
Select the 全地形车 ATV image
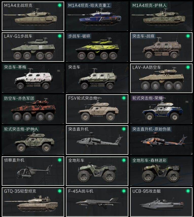(97, 172)
